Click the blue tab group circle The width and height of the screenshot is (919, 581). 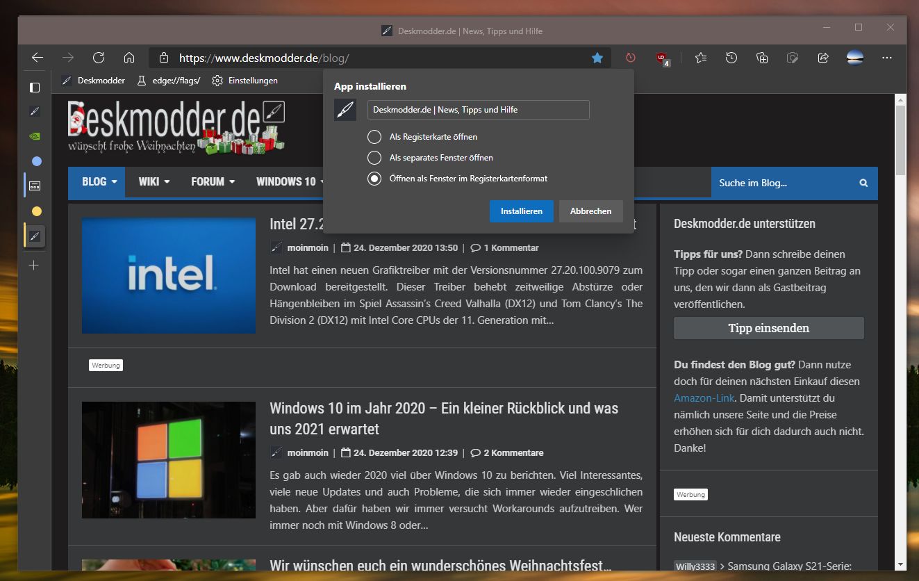pyautogui.click(x=37, y=161)
